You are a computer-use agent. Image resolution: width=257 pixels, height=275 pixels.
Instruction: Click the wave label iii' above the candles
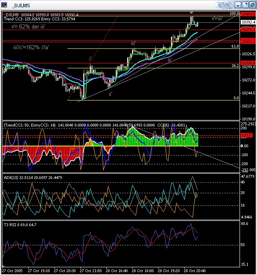pos(134,43)
